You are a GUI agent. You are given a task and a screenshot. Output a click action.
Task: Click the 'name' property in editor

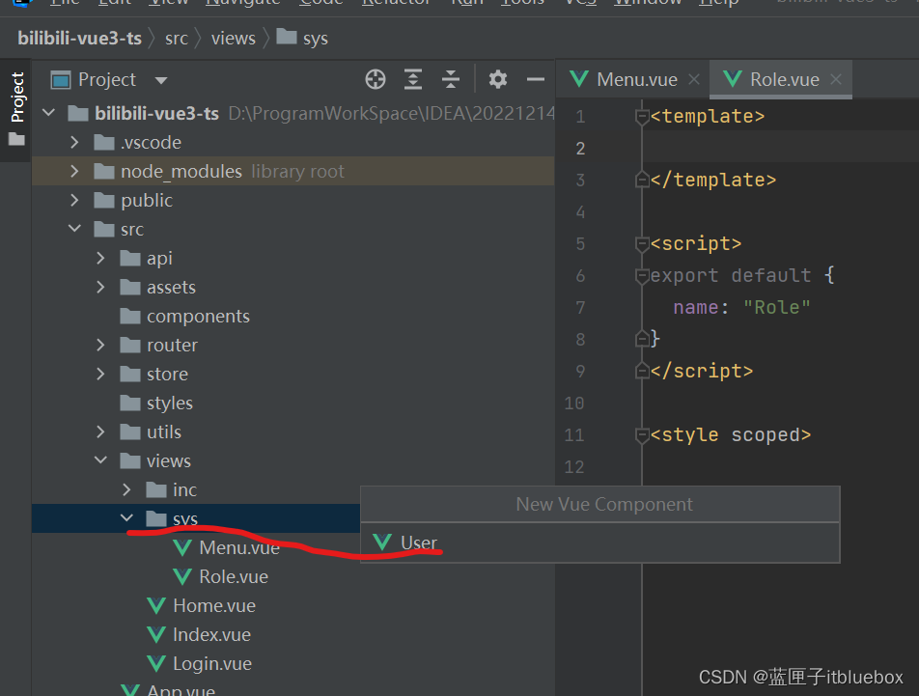pyautogui.click(x=696, y=308)
